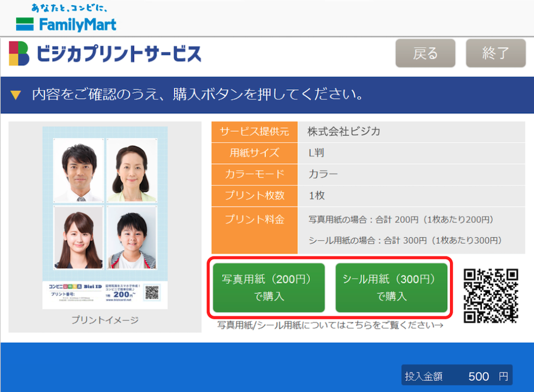Click the arrow at the end of paper notice

(x=439, y=325)
